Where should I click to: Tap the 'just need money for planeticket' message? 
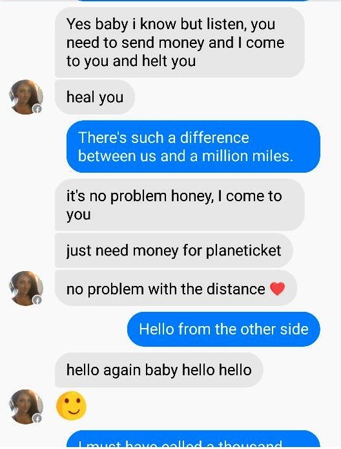(x=174, y=250)
